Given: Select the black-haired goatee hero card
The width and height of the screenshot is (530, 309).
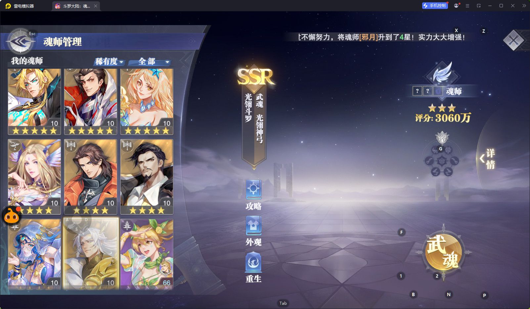Looking at the screenshot, I should point(147,177).
